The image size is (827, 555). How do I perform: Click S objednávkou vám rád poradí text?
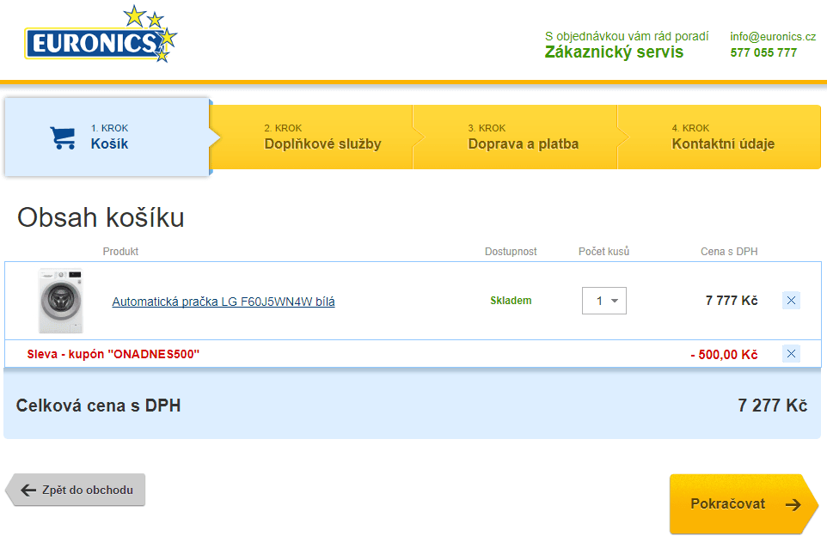tap(627, 36)
